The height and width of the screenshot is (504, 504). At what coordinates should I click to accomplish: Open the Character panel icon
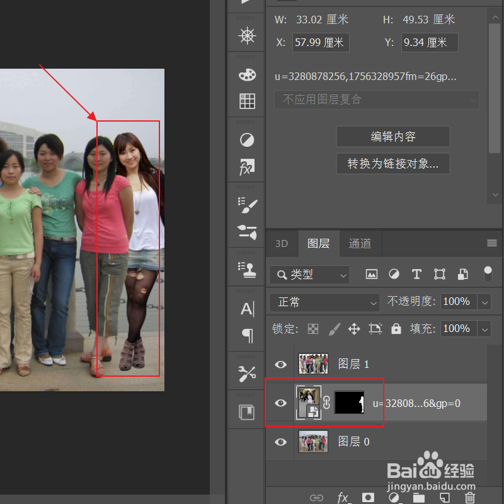tap(247, 309)
